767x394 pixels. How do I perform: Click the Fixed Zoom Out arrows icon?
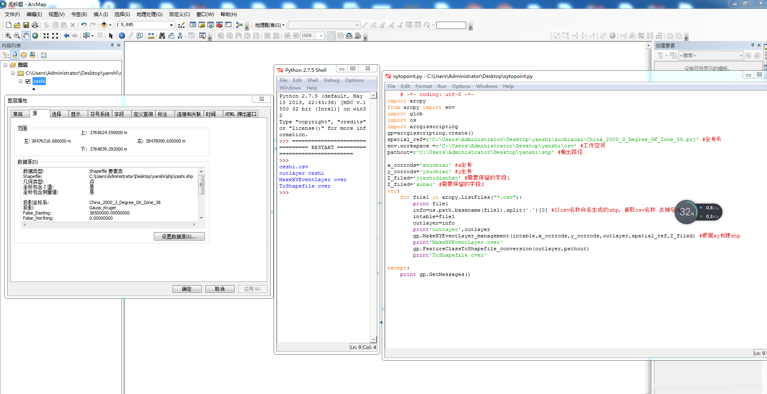(55, 36)
